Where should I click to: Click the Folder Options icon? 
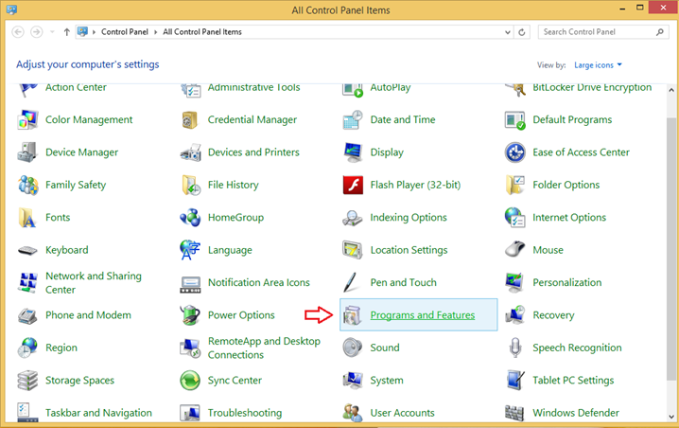(514, 185)
